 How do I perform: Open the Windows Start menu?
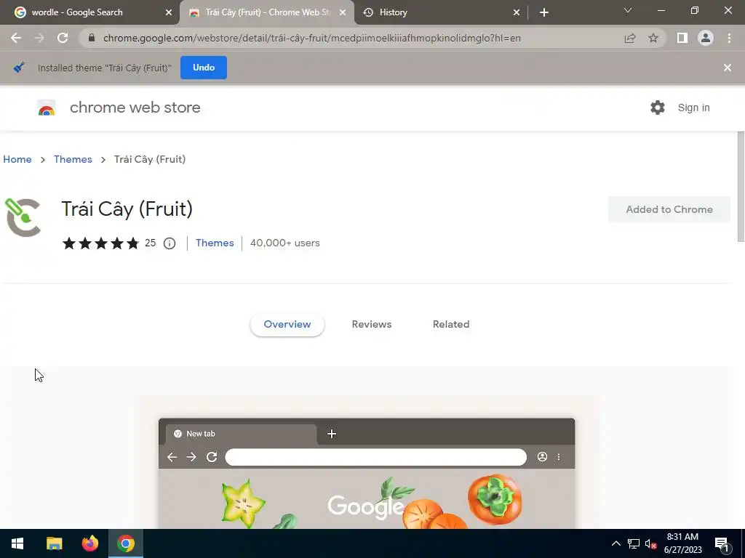[17, 543]
